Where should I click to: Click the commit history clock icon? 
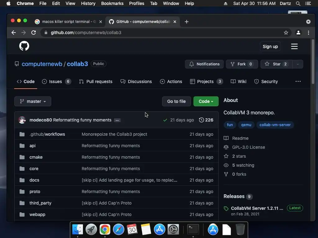[201, 120]
